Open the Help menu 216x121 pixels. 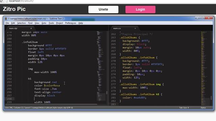pos(81,23)
